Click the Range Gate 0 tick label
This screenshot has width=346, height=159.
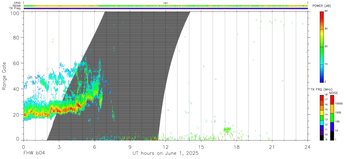tap(18, 139)
